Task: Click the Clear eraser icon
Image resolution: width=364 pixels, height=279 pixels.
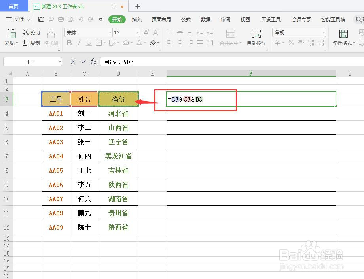Action: (x=153, y=43)
